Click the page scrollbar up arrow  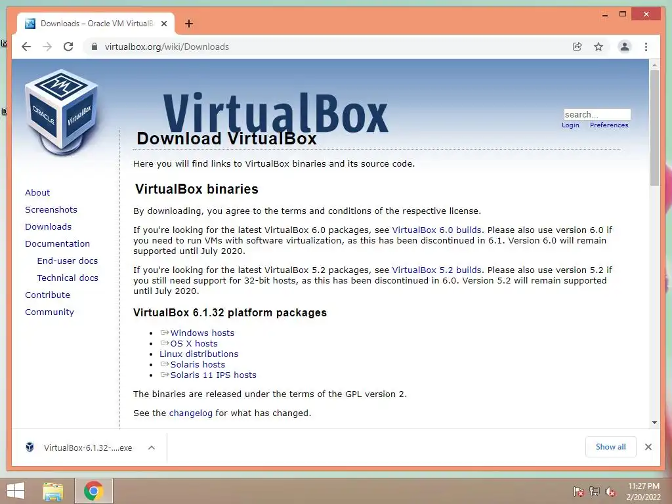click(x=654, y=65)
